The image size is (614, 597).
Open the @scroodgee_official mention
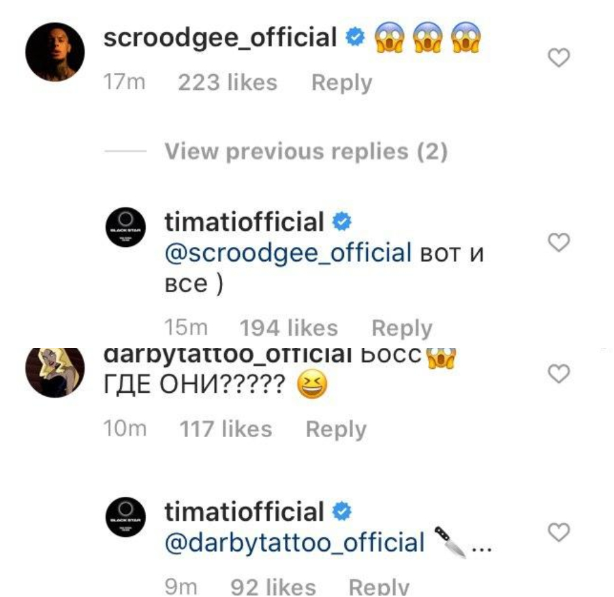(288, 253)
